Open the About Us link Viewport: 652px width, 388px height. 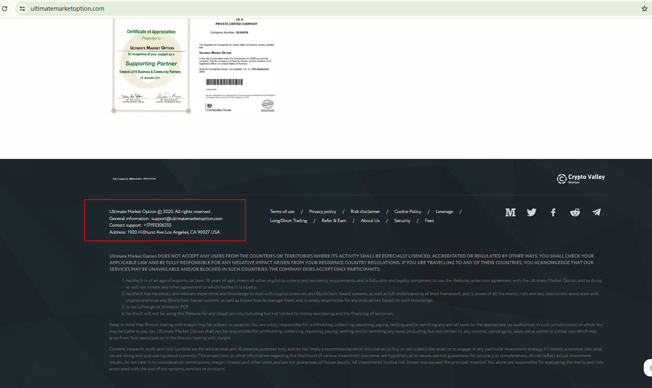point(370,221)
